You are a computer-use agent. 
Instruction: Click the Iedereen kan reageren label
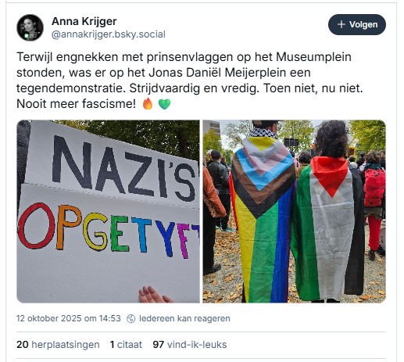184,318
